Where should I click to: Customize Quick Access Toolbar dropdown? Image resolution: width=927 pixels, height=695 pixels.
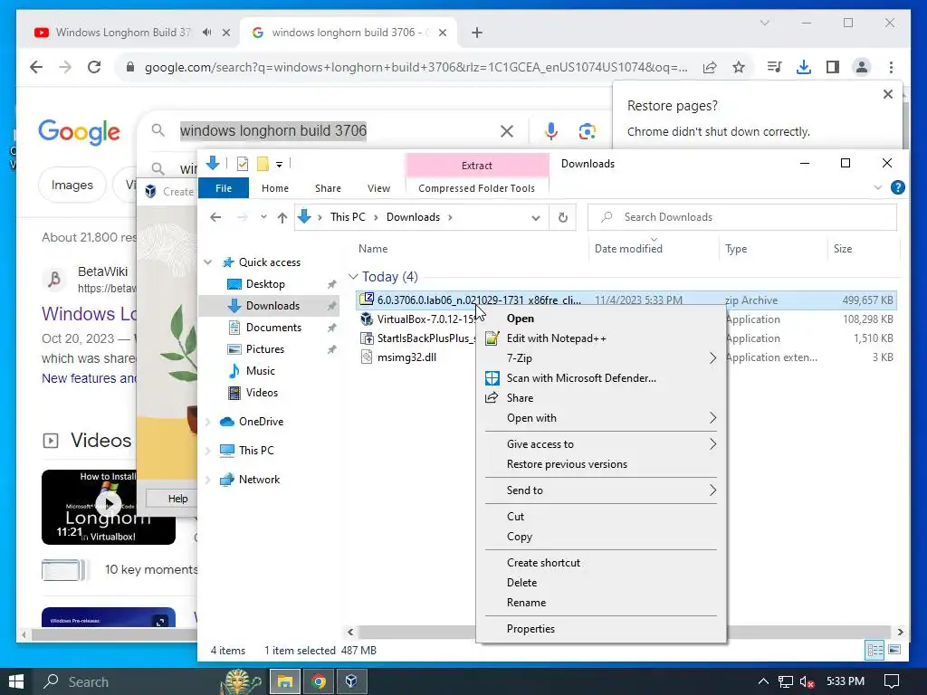(279, 165)
